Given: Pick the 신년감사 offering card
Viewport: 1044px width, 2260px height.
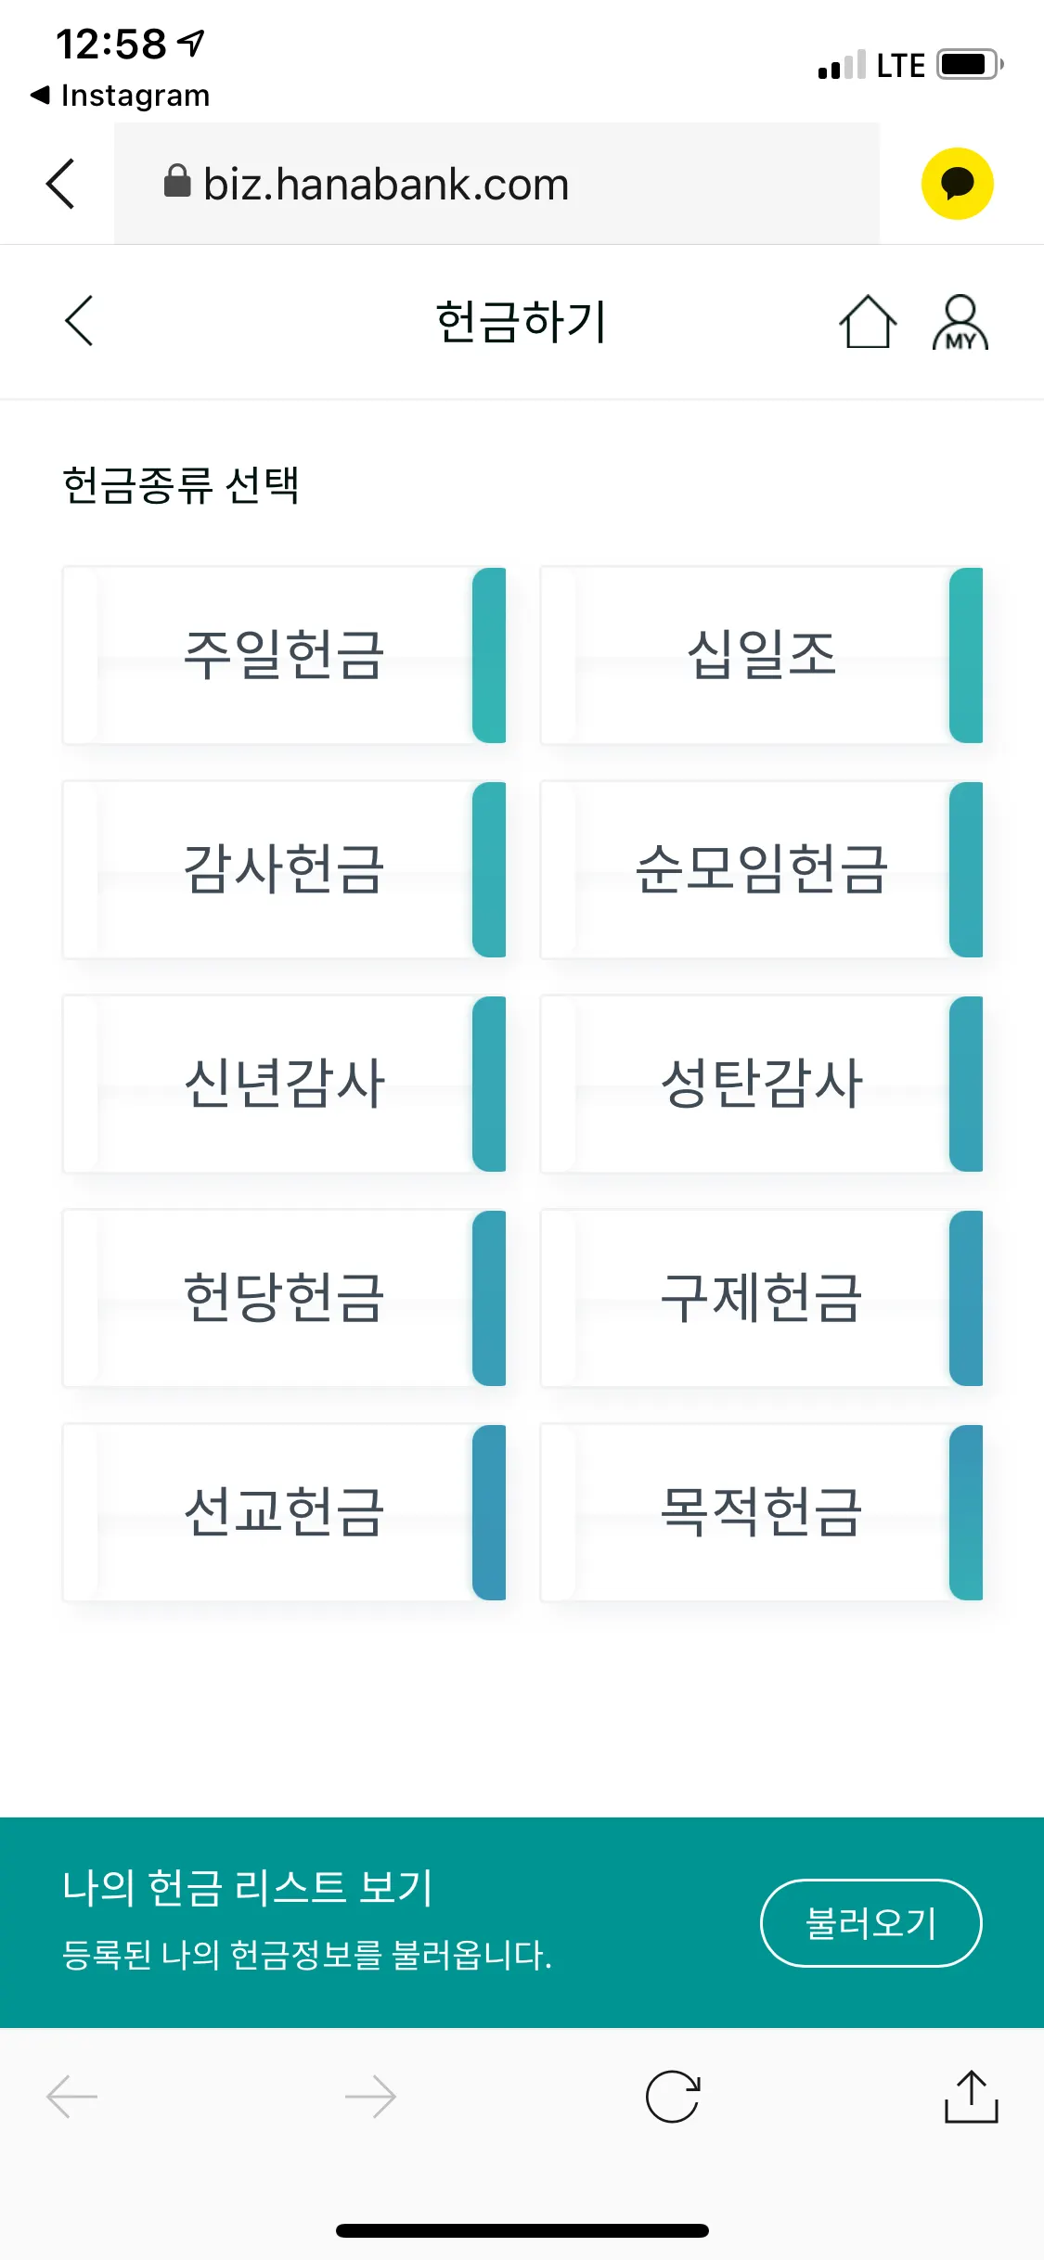Looking at the screenshot, I should (x=284, y=1084).
